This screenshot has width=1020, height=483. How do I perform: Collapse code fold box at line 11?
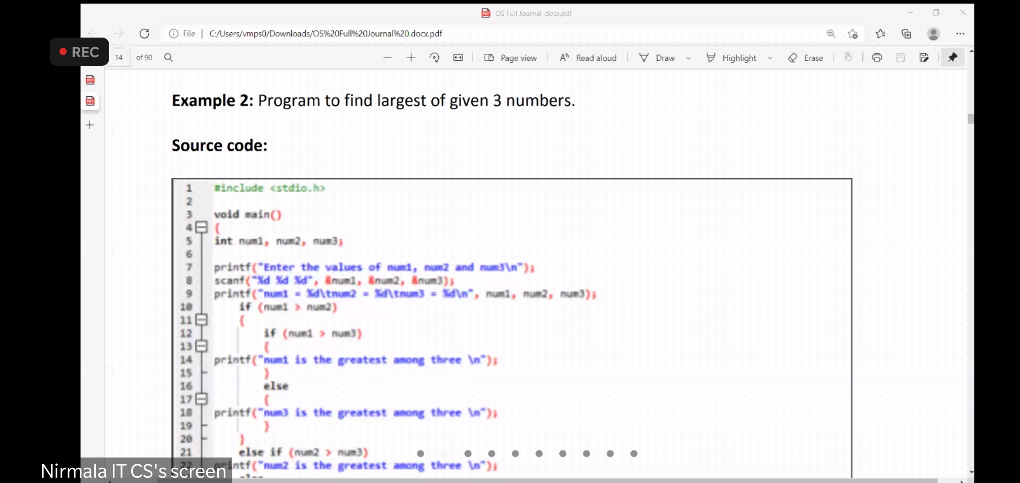coord(202,320)
